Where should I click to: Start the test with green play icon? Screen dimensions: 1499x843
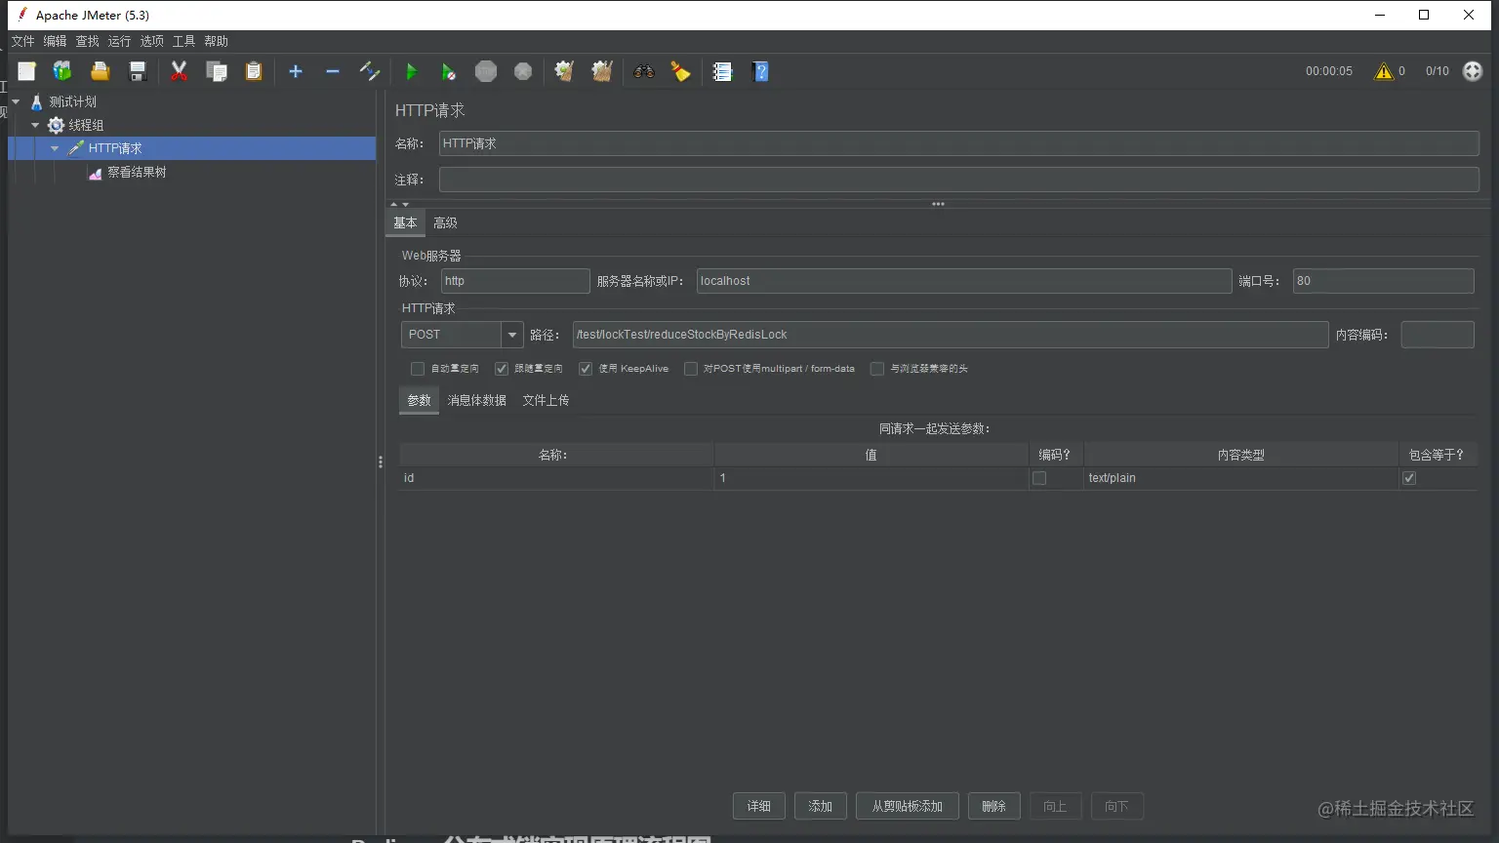411,71
